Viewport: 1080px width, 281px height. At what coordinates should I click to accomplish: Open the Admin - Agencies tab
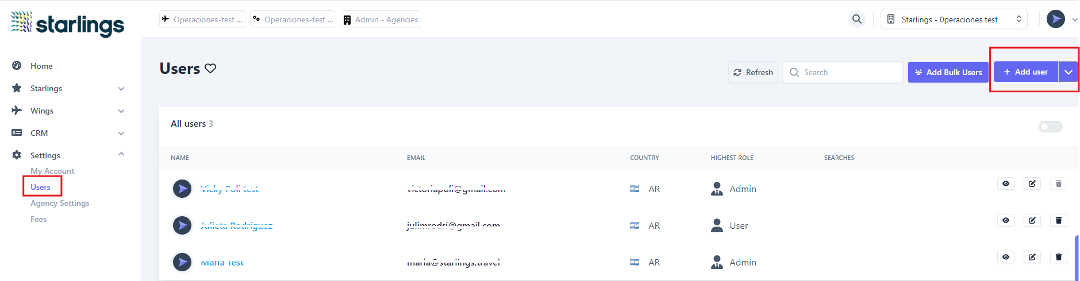(381, 19)
